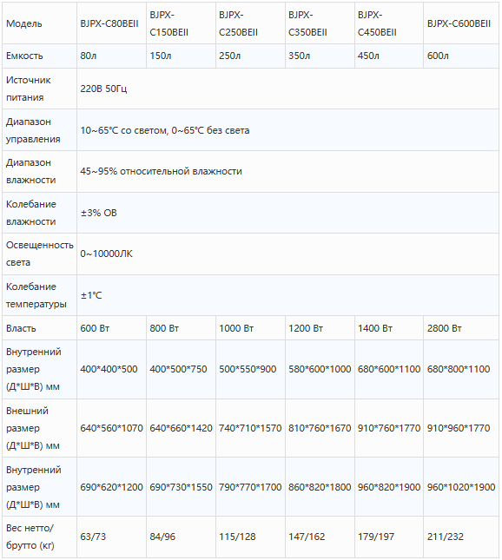Click the 80л capacity cell
This screenshot has width=502, height=560.
click(111, 56)
